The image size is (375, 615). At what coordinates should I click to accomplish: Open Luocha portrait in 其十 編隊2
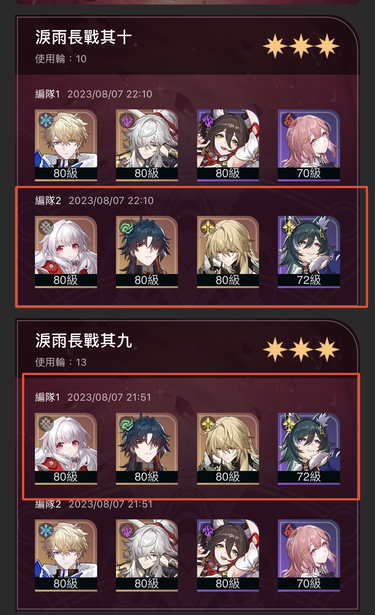click(228, 252)
